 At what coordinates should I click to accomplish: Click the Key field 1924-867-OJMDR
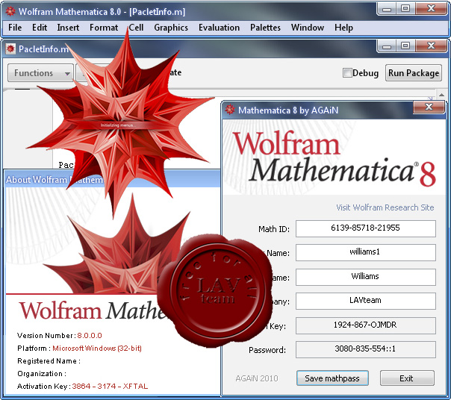366,325
